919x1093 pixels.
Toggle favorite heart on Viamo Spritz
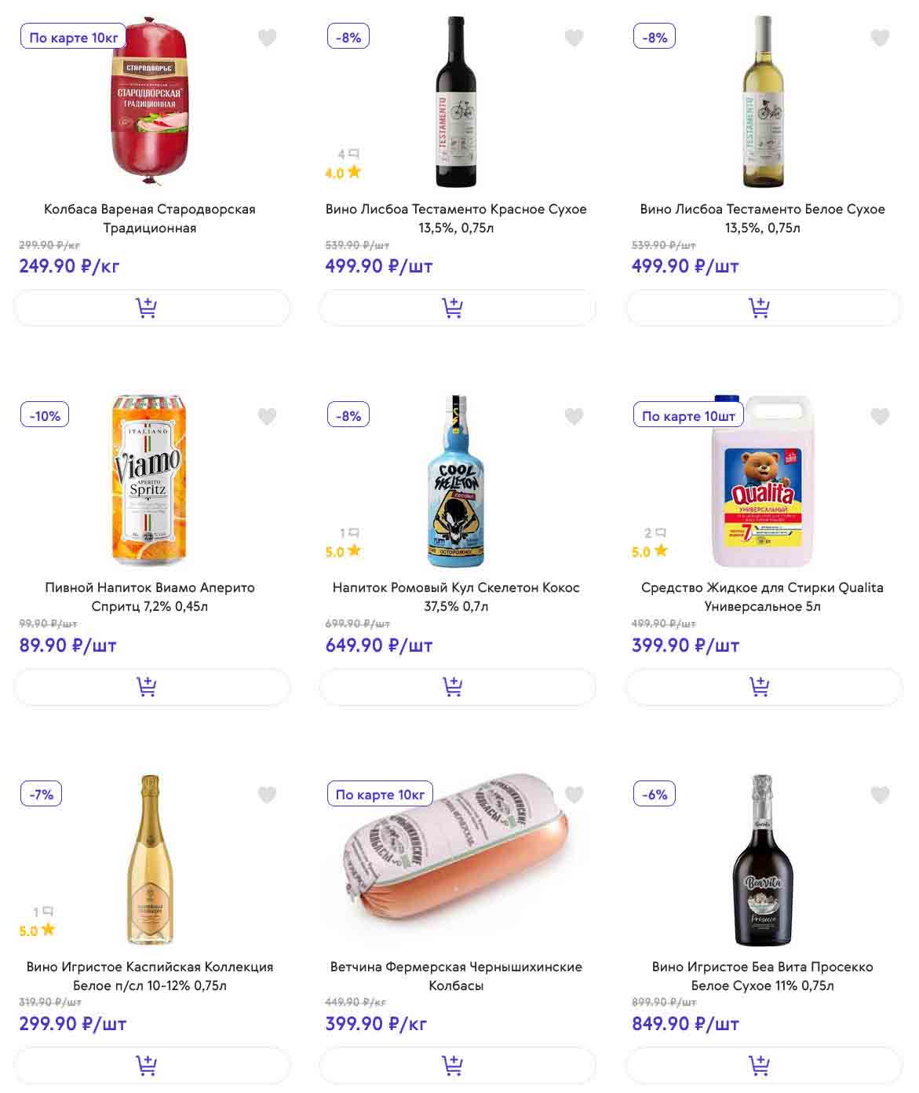tap(268, 416)
